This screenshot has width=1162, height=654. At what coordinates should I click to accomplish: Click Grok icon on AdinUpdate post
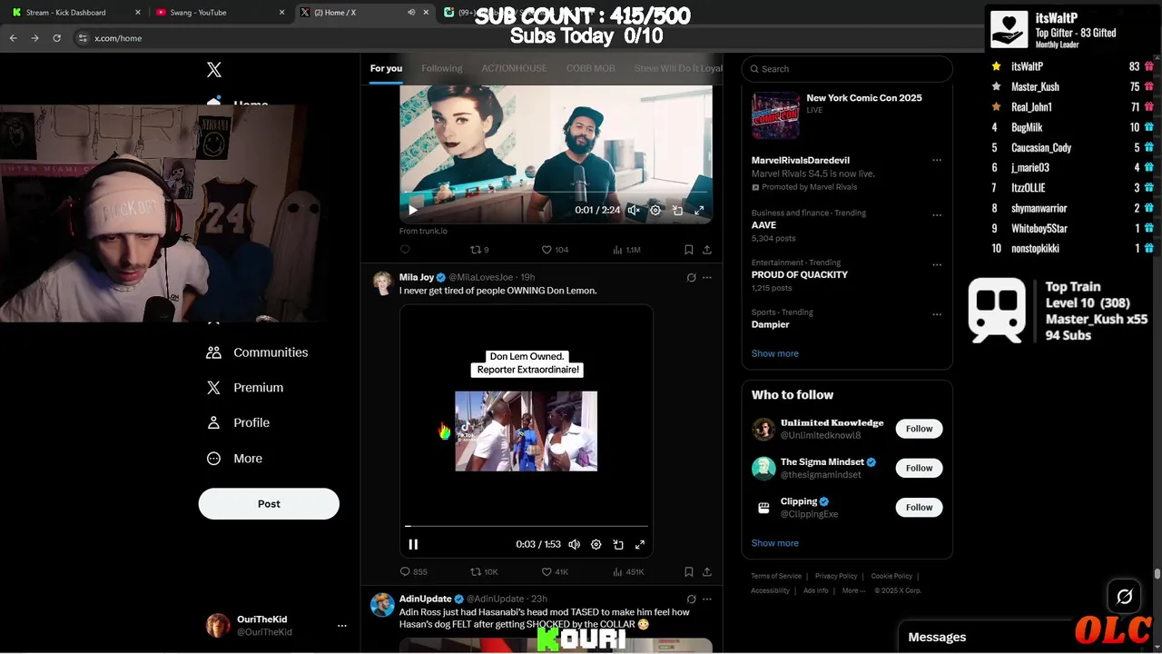point(691,599)
